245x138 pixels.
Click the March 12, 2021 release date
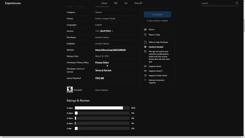tap(102, 56)
